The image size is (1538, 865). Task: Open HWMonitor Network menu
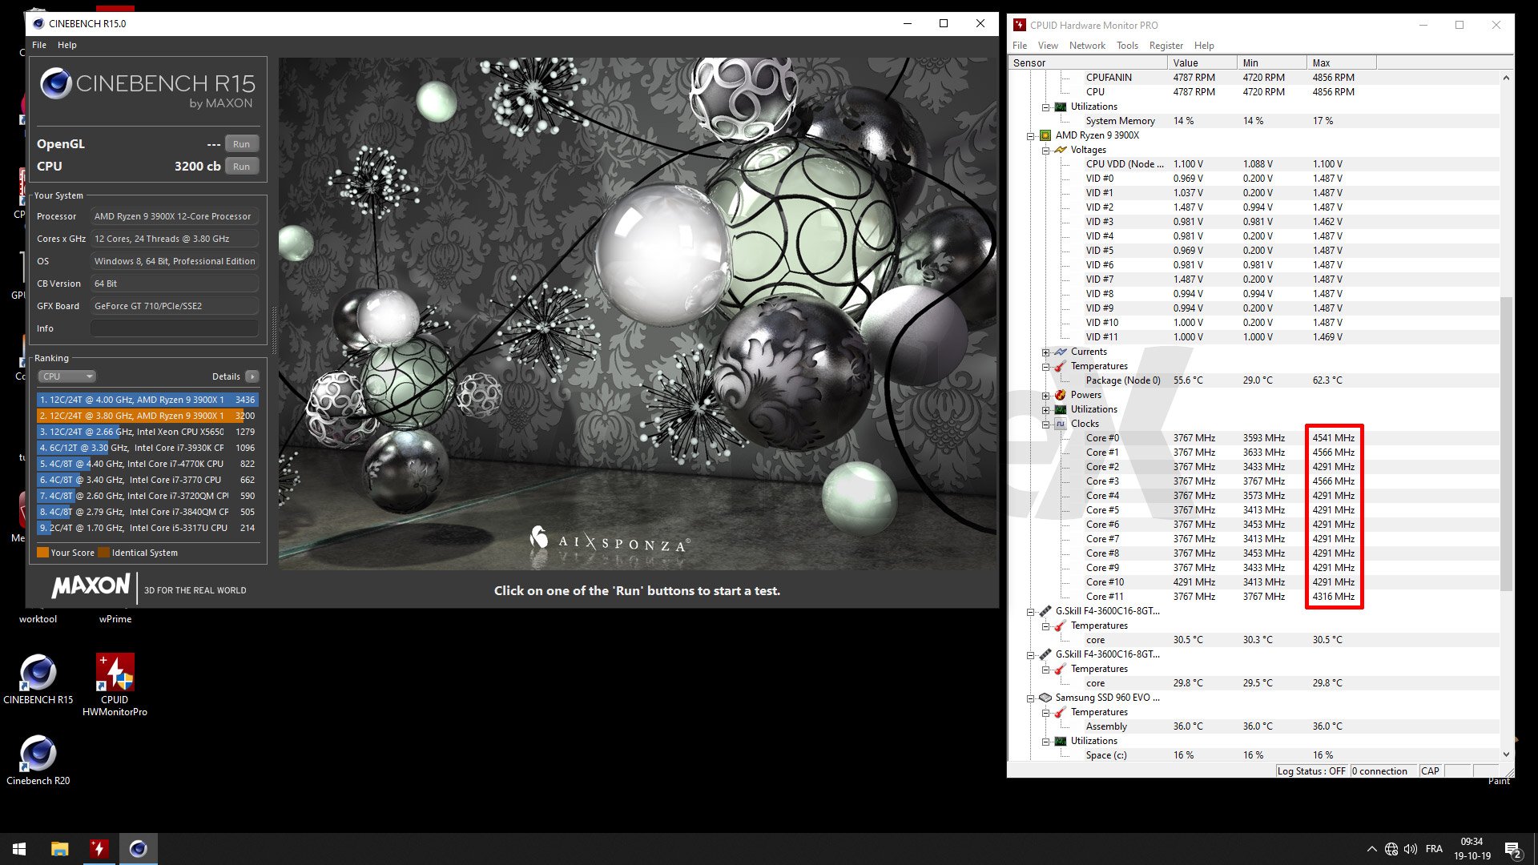click(1087, 46)
